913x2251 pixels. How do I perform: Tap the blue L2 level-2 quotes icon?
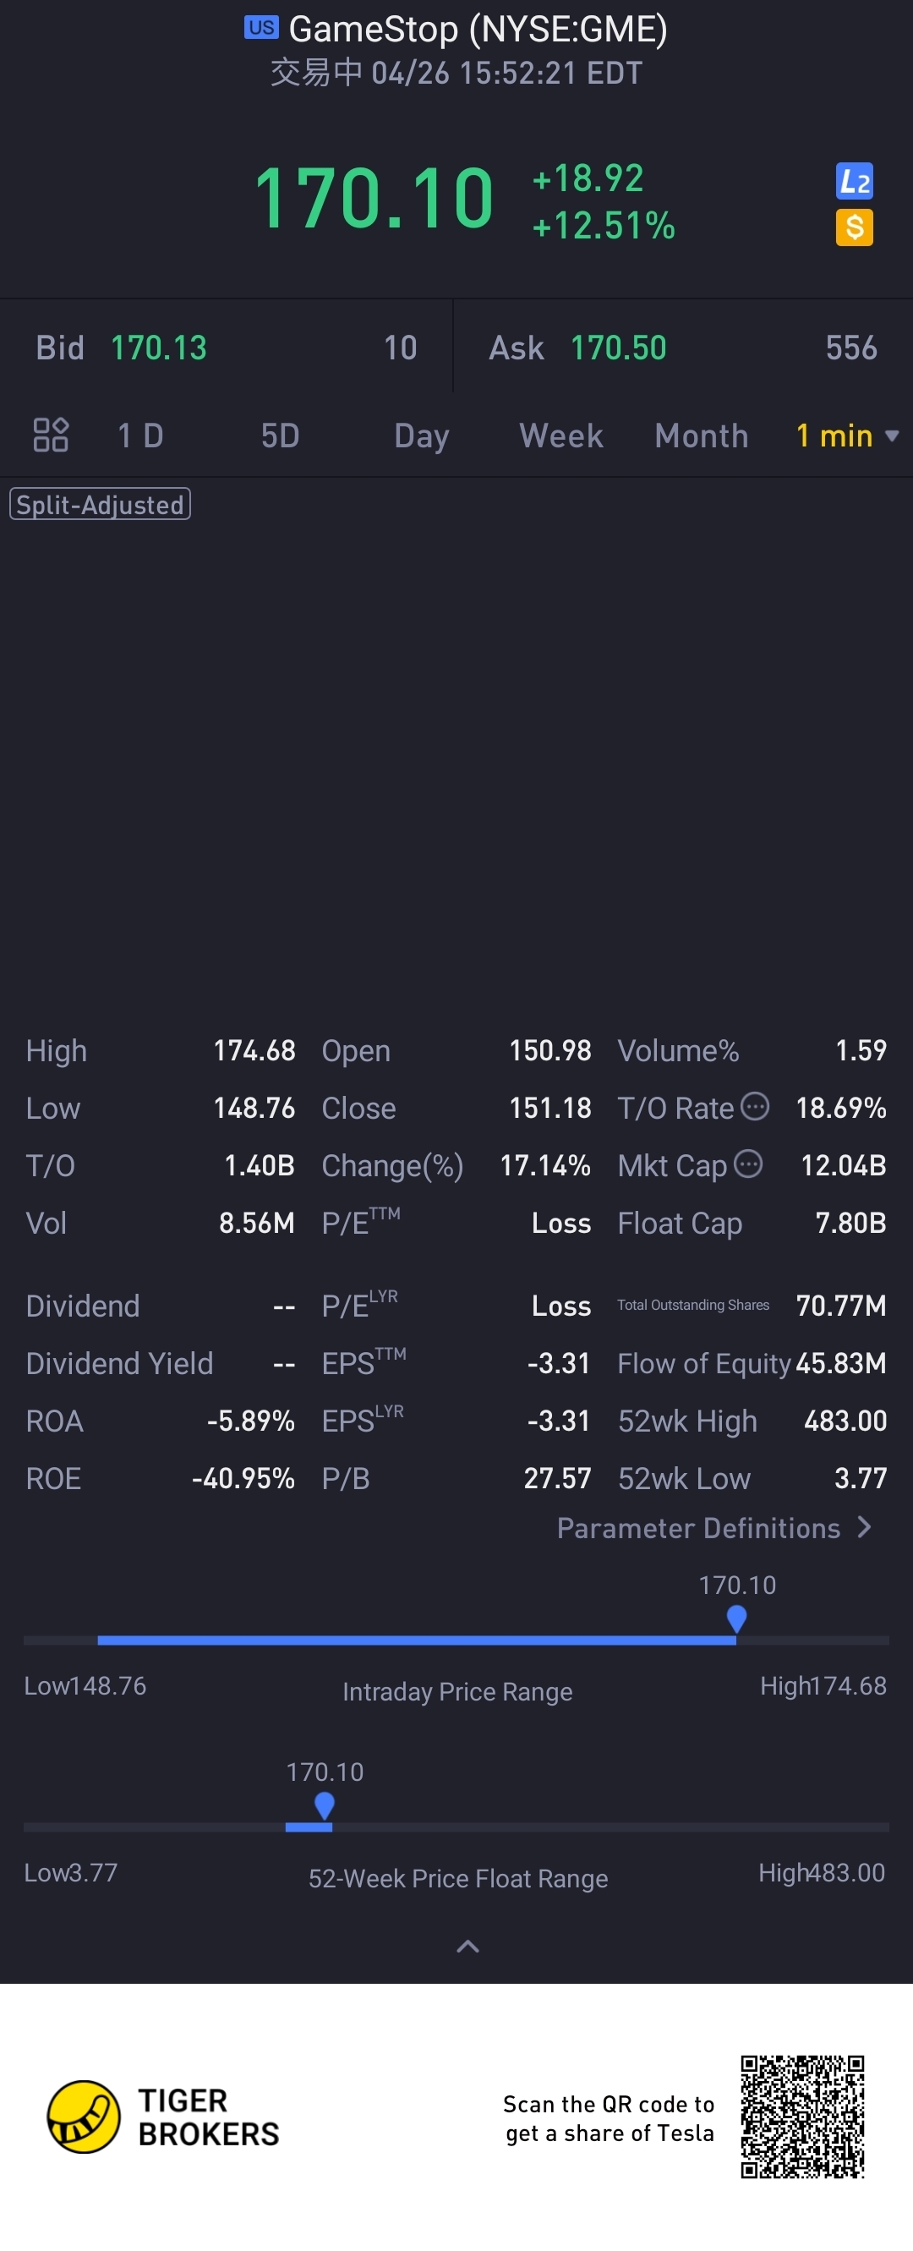pos(854,182)
